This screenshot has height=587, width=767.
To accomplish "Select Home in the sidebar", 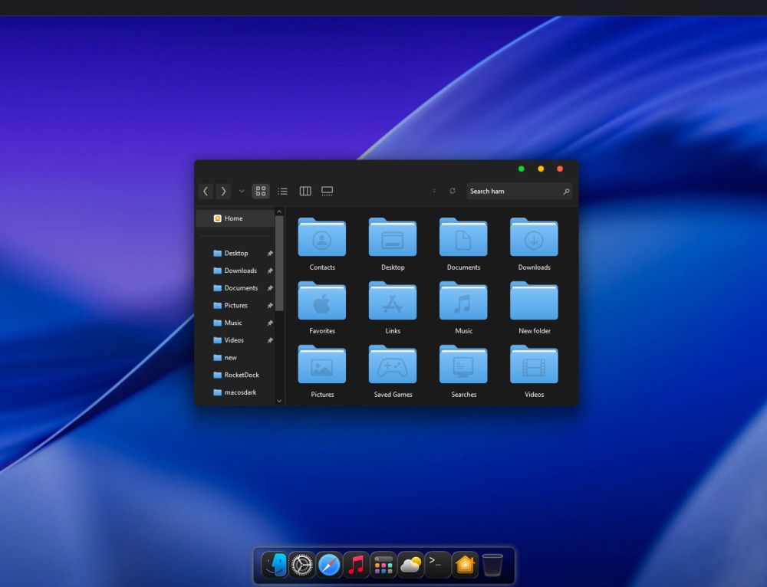I will (x=233, y=218).
